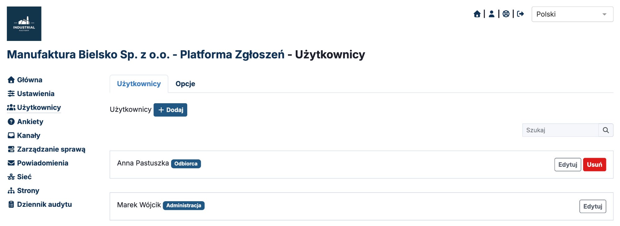Click the Sieć network icon in sidebar
This screenshot has height=226, width=620.
(11, 177)
